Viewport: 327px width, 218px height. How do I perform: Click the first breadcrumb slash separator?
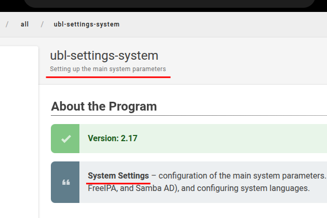point(7,24)
